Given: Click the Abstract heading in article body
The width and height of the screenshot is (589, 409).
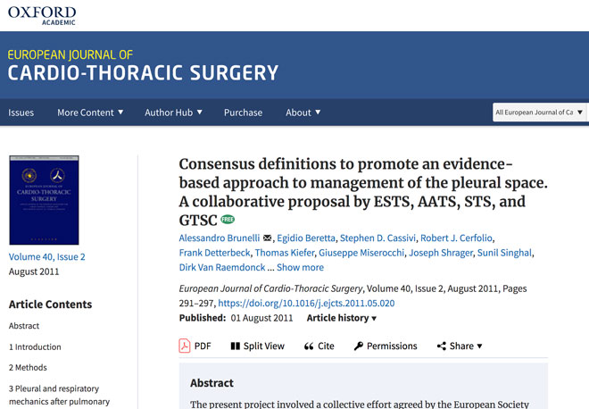Looking at the screenshot, I should tap(212, 383).
